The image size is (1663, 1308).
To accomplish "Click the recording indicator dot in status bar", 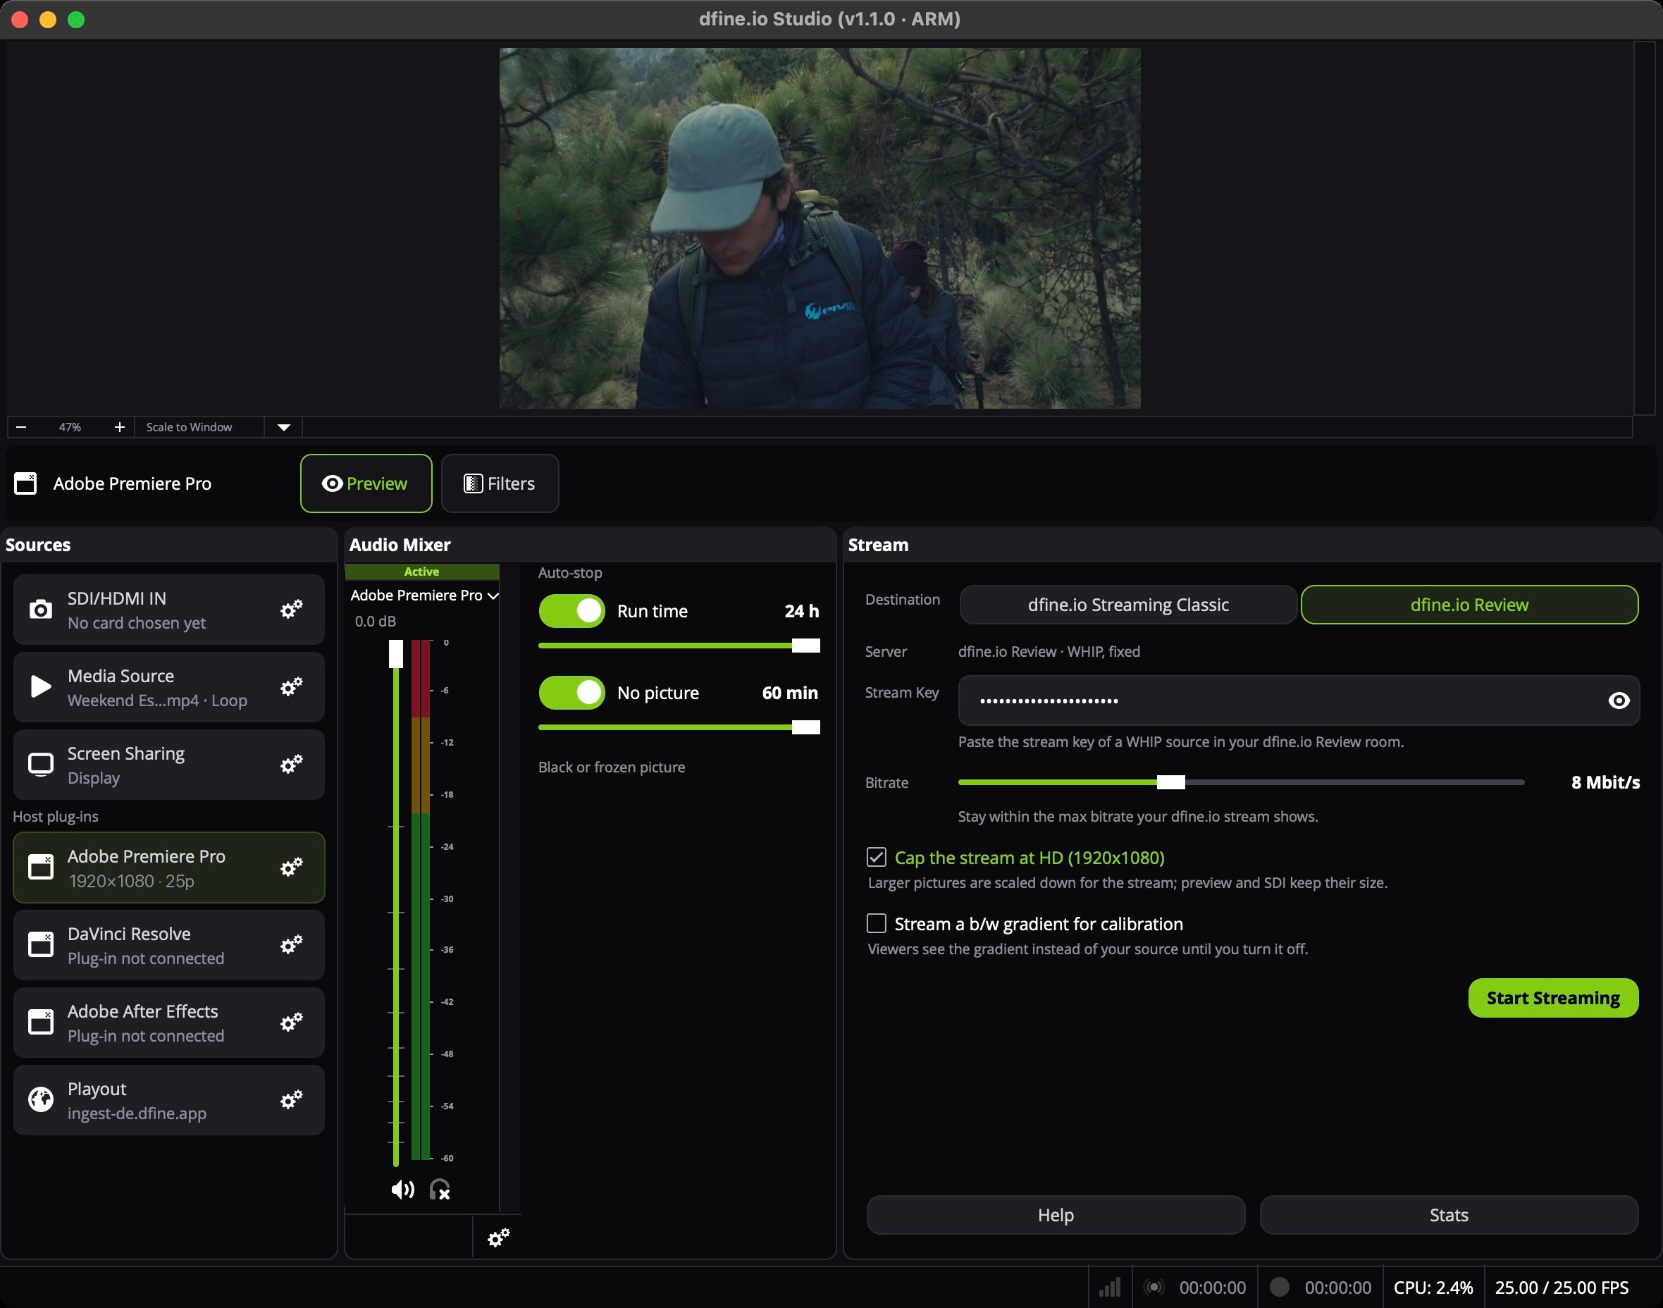I will click(x=1279, y=1288).
